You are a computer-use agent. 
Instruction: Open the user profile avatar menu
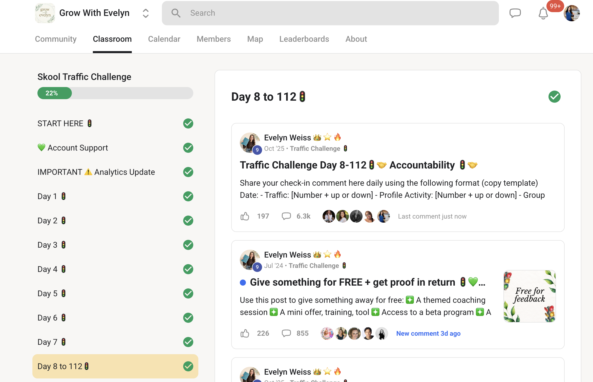(x=571, y=13)
